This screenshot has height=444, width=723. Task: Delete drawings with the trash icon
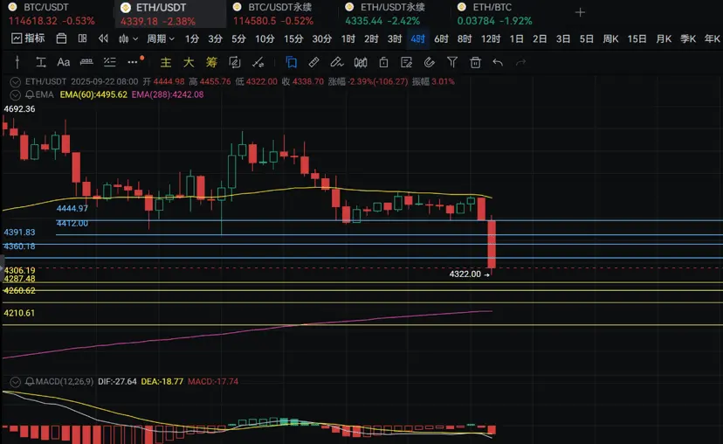click(475, 62)
